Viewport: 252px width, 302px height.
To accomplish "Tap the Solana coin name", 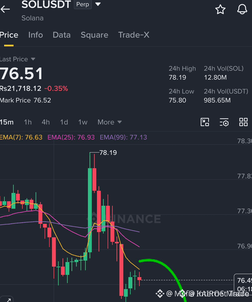I will click(33, 18).
